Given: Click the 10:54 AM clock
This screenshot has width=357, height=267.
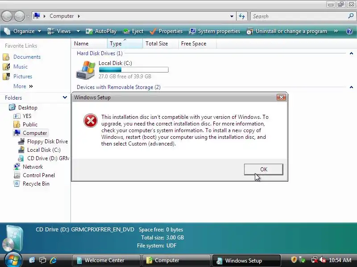Looking at the screenshot, I should click(340, 260).
